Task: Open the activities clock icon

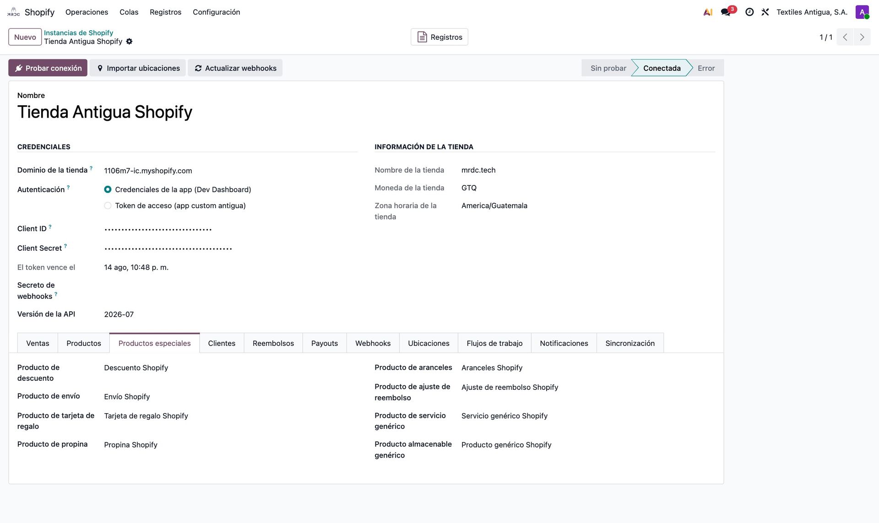Action: [x=749, y=12]
